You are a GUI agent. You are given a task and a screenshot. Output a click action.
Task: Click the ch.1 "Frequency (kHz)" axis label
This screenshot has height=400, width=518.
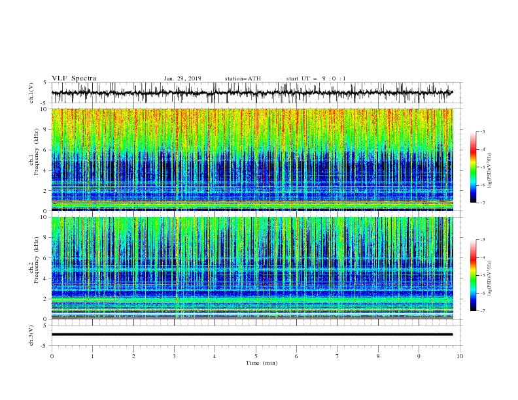35,152
